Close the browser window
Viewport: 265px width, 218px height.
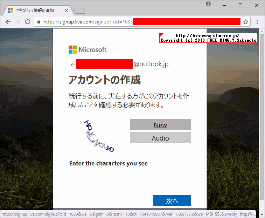[x=257, y=5]
